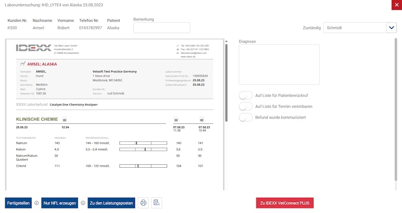Click the KLINISCHE CHEMIE section heading

pos(37,119)
